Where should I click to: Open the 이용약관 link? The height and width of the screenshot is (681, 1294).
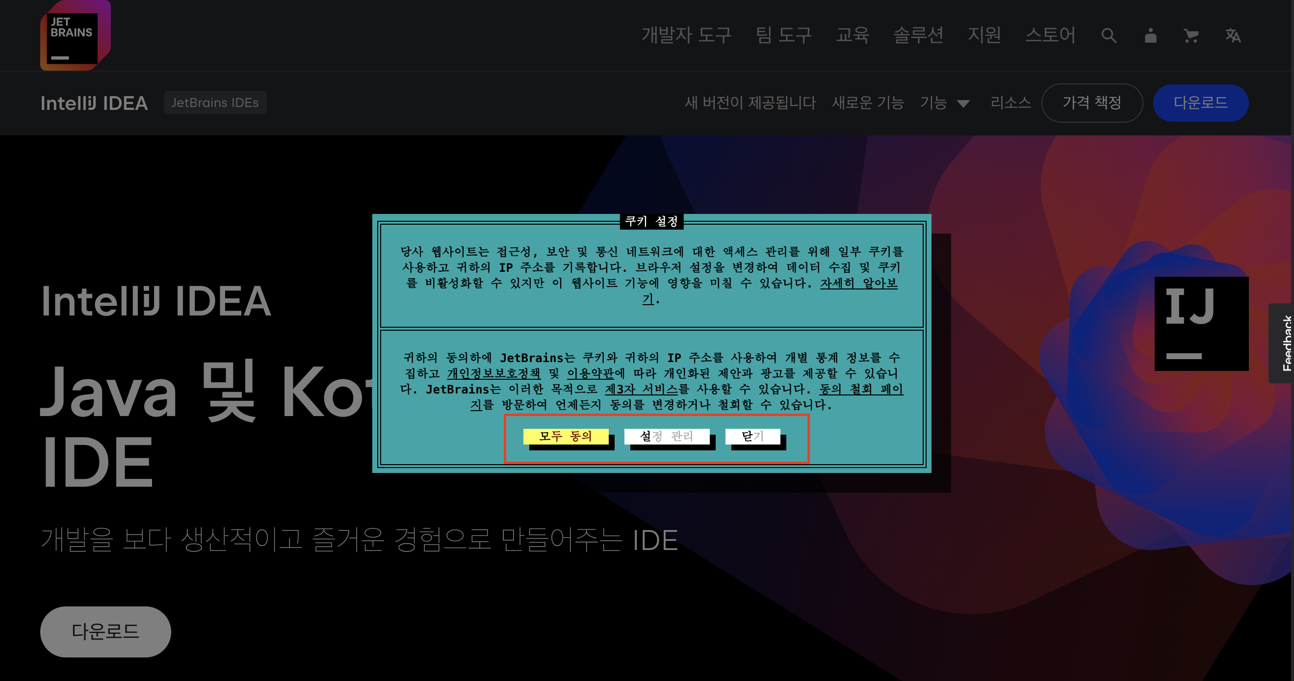pyautogui.click(x=590, y=373)
